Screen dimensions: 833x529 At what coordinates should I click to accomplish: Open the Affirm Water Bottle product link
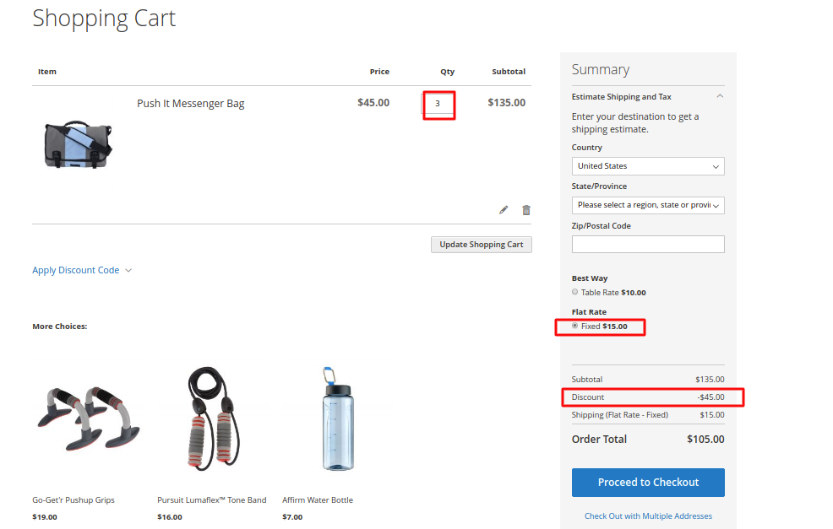(318, 499)
